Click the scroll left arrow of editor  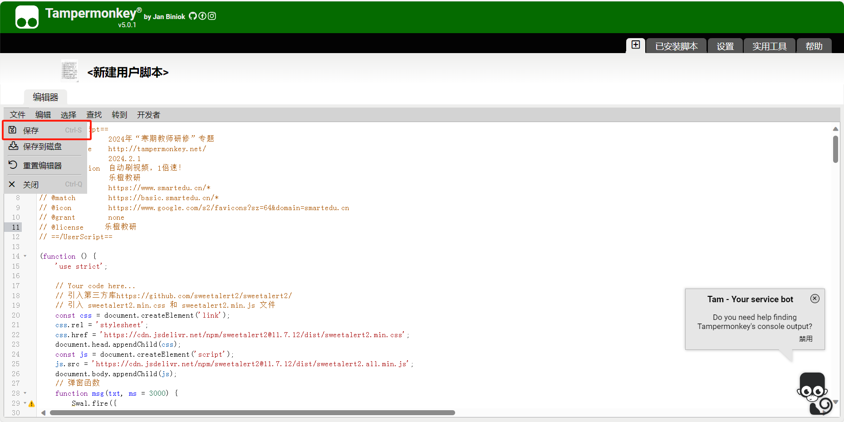pos(43,412)
